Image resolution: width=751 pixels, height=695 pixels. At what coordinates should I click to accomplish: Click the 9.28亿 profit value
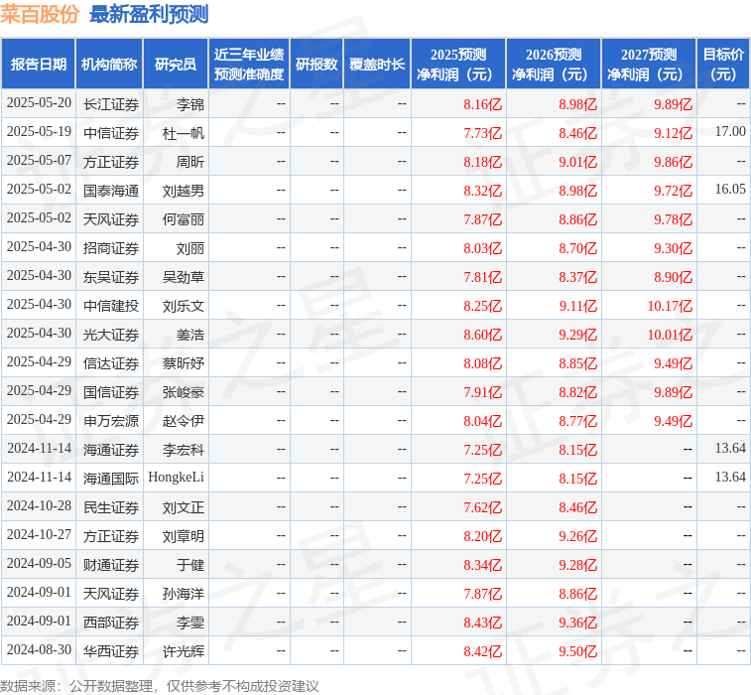point(578,565)
